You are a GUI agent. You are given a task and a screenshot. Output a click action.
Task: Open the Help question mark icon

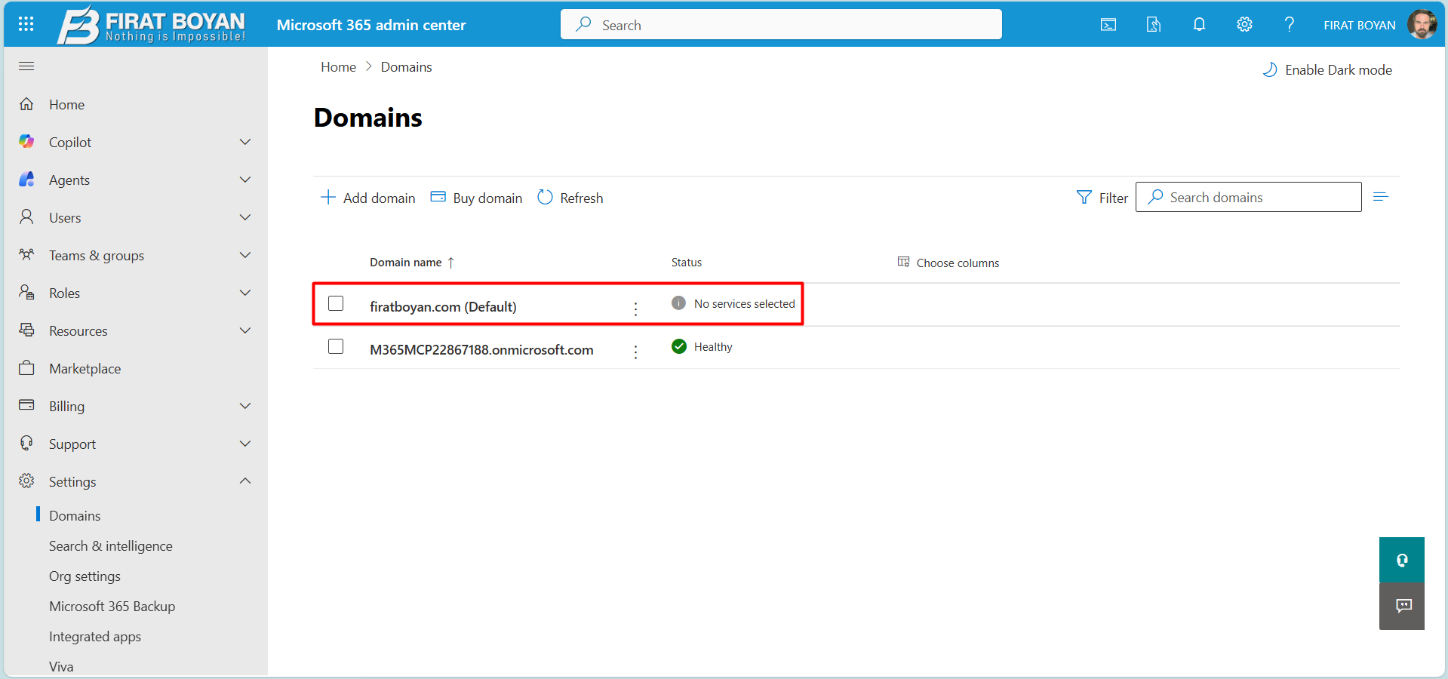coord(1290,24)
